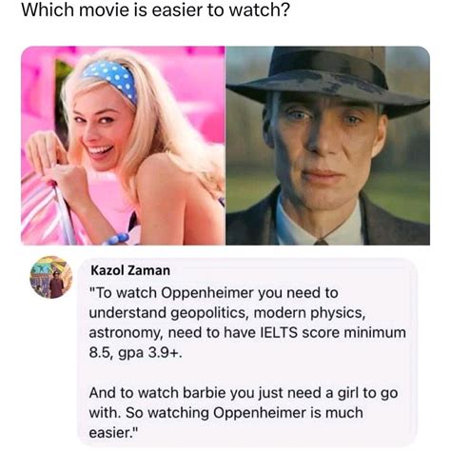Click the blue polka-dot headband in left photo
451x451 pixels.
[x=110, y=79]
